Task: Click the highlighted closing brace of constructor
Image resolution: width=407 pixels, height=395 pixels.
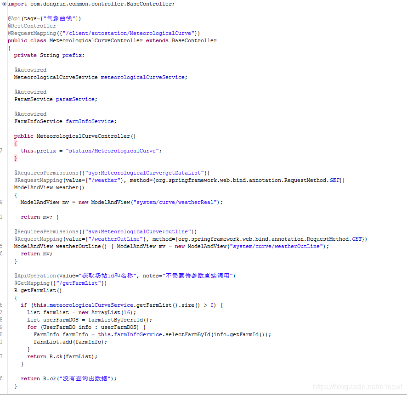Action: [16, 158]
